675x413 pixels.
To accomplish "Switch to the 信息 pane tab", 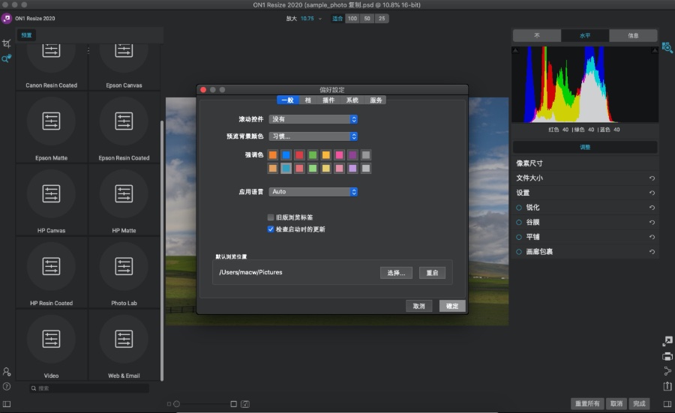I will [x=633, y=35].
